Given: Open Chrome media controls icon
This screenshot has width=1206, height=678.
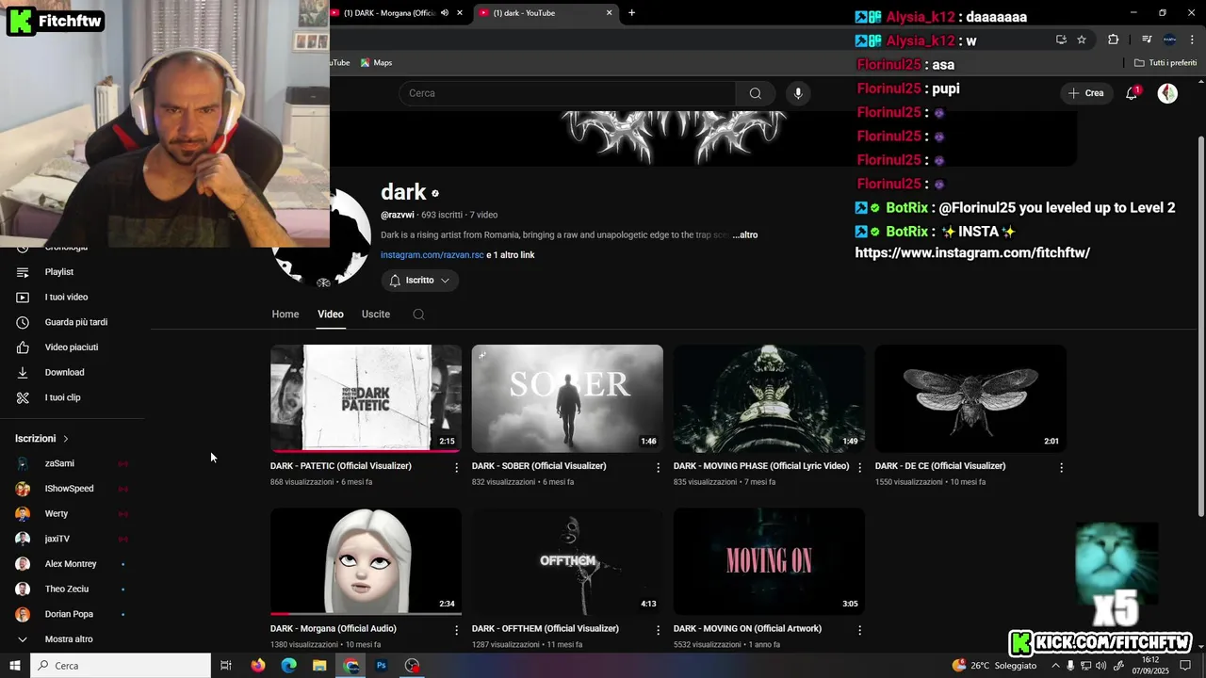Looking at the screenshot, I should coord(1147,40).
